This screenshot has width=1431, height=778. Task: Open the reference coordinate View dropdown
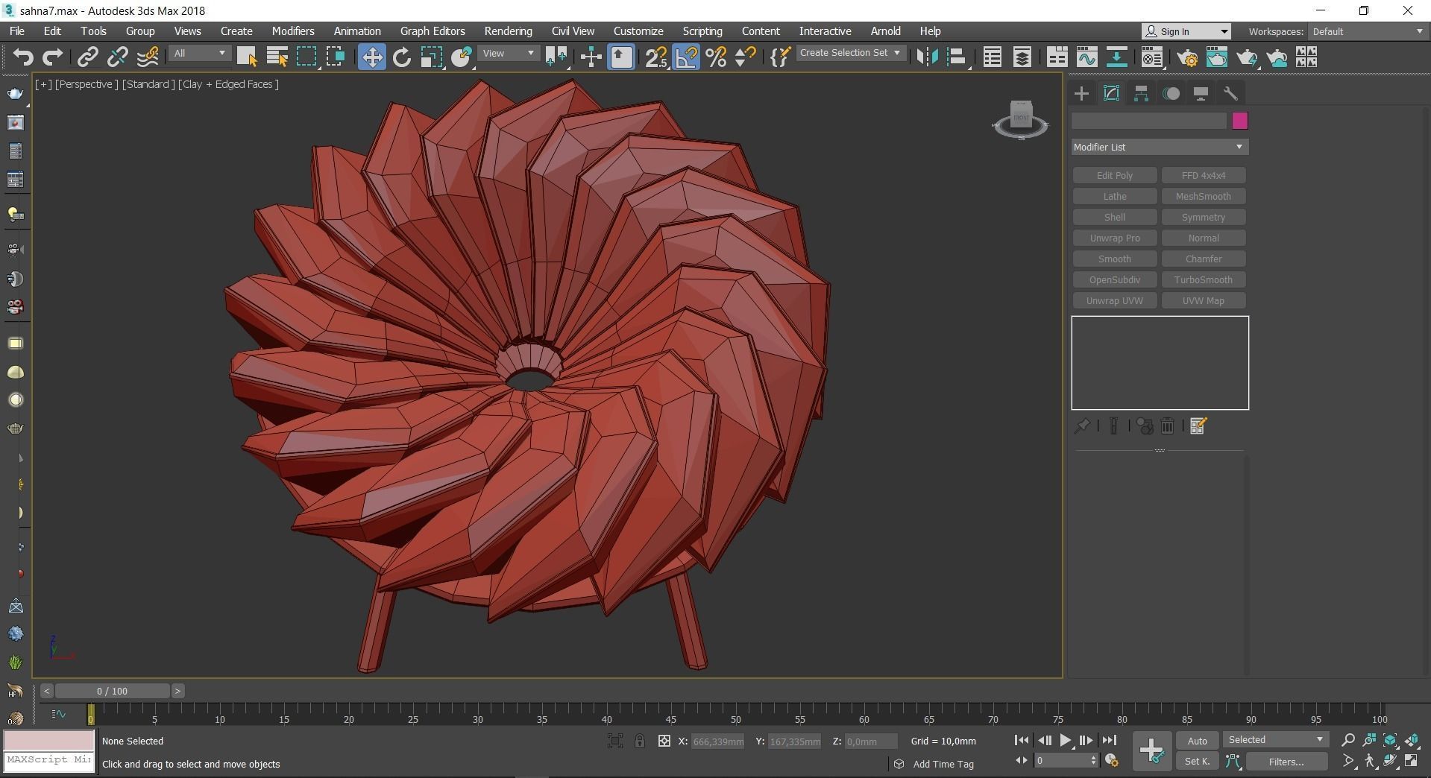(x=509, y=54)
